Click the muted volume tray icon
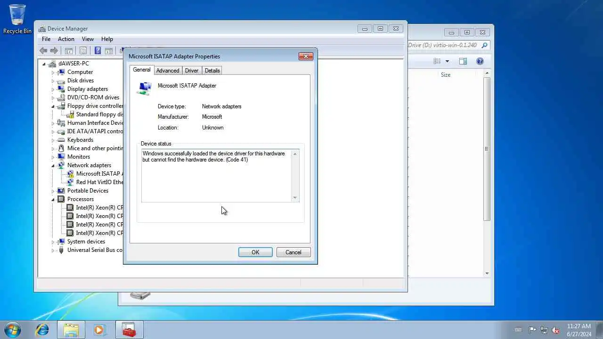Screen dimensions: 603x339 click(555, 330)
